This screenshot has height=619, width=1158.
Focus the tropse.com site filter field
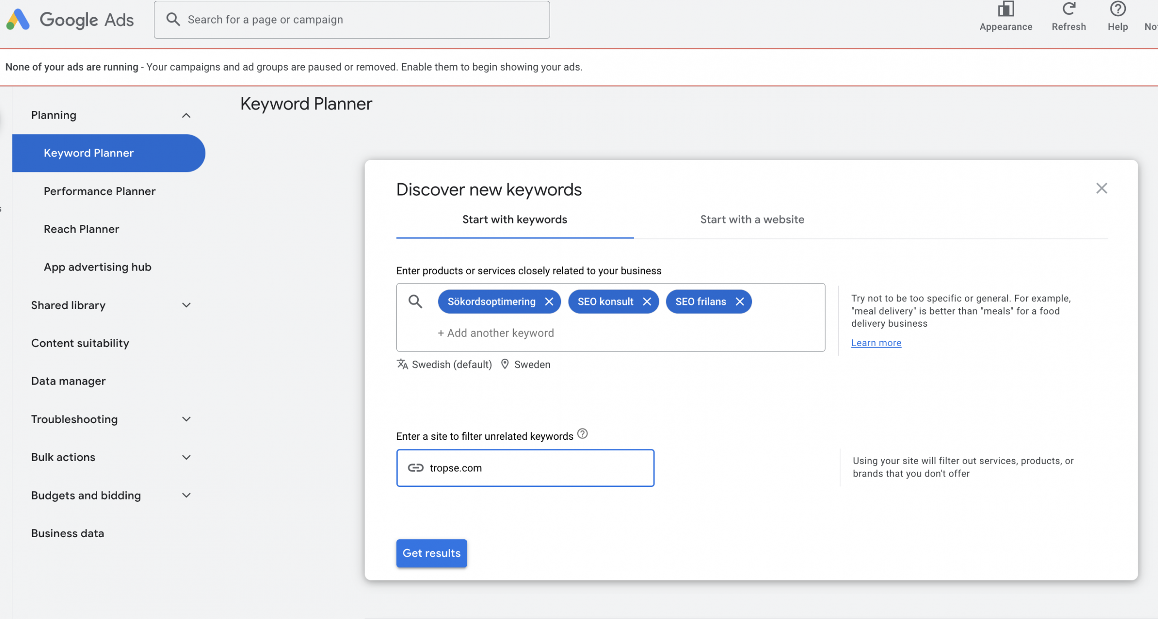pos(525,468)
